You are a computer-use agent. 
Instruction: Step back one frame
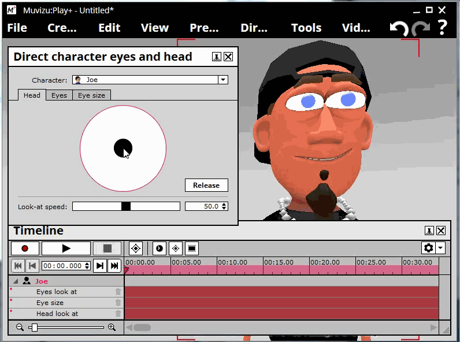pos(32,266)
